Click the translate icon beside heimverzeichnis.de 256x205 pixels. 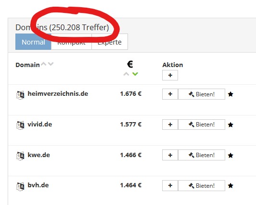coord(20,95)
